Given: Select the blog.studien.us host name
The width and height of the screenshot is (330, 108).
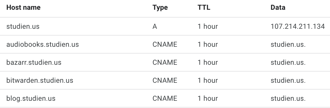Looking at the screenshot, I should pyautogui.click(x=31, y=98).
